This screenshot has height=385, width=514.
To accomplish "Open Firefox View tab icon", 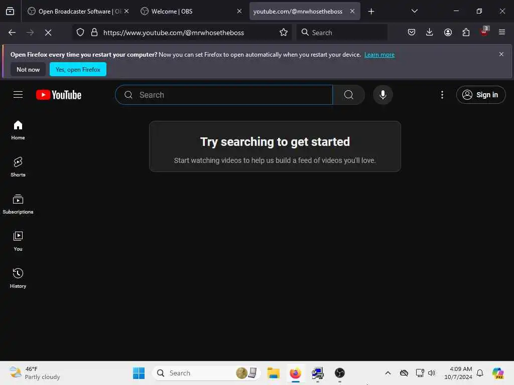I will 10,12.
